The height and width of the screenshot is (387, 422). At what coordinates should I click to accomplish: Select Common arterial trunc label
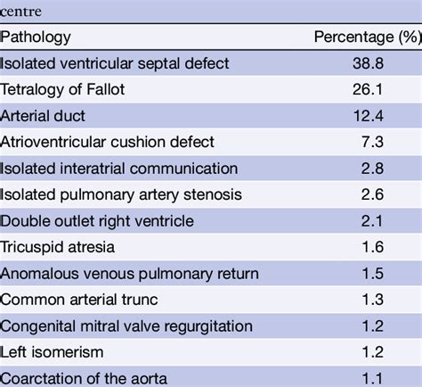click(79, 300)
